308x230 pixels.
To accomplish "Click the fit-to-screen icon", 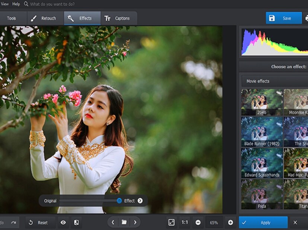I will click(171, 223).
